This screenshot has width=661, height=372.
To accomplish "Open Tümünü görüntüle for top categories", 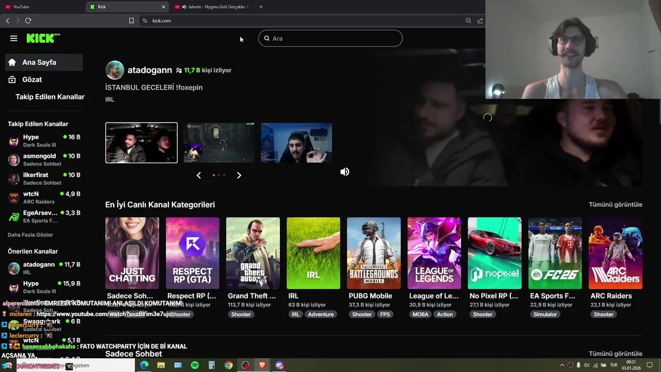I will (x=616, y=205).
